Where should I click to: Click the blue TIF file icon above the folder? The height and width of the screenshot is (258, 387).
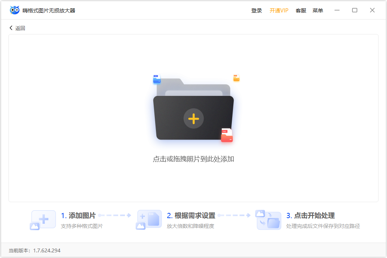click(157, 79)
